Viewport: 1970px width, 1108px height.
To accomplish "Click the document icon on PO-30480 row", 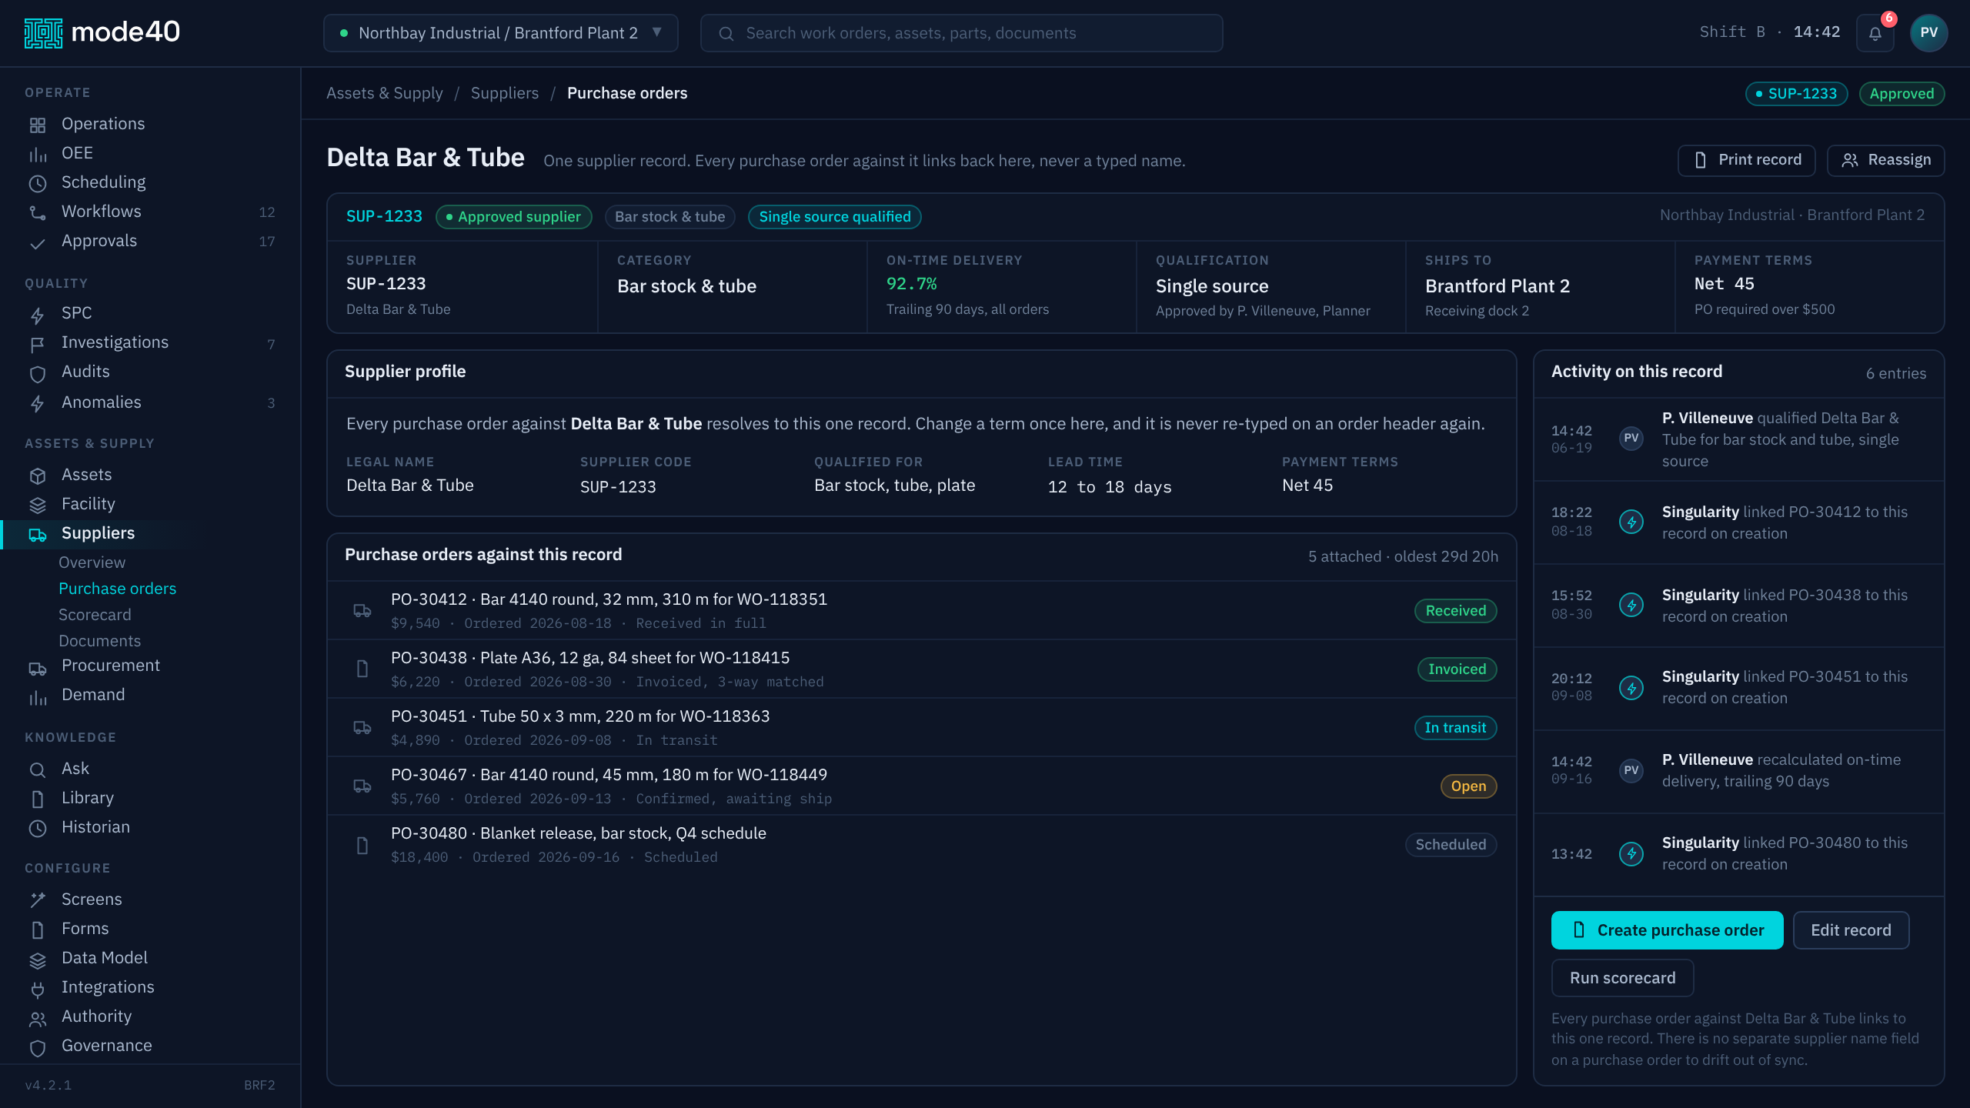I will point(362,846).
